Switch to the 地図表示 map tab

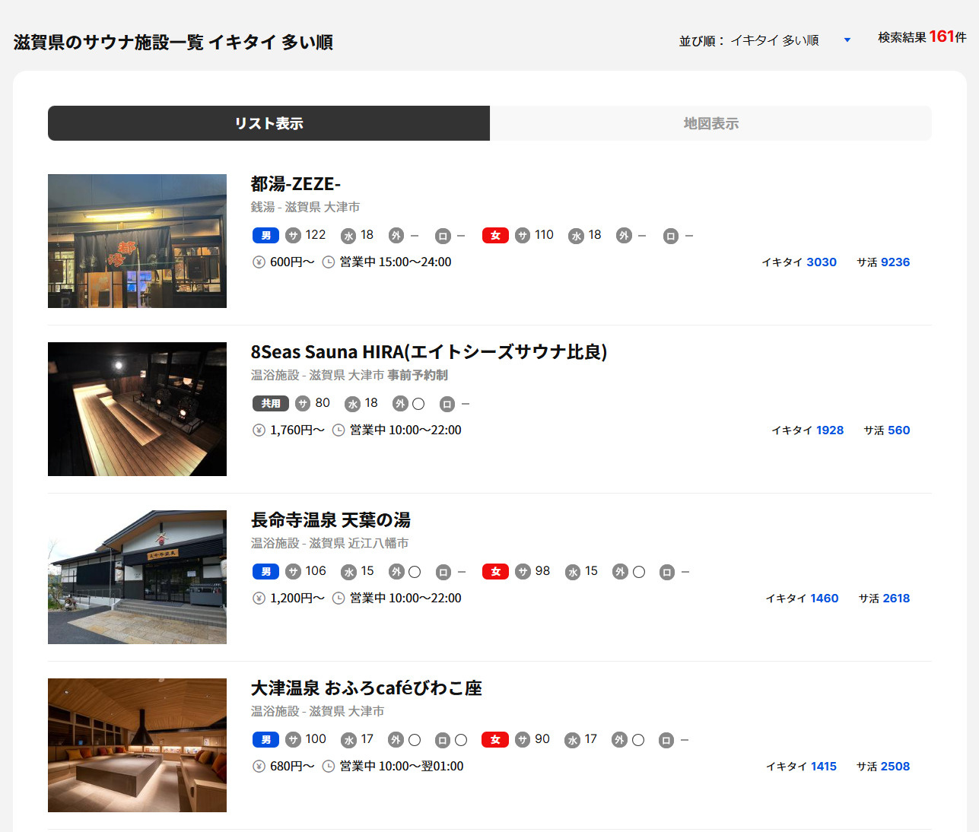710,123
